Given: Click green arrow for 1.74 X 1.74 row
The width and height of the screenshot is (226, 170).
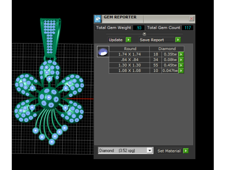Looking at the screenshot, I should click(181, 54).
